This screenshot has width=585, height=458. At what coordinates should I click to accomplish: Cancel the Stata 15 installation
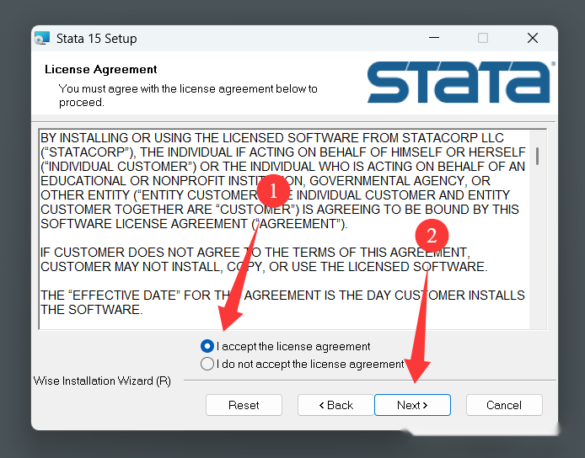pos(504,405)
